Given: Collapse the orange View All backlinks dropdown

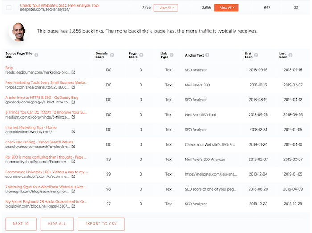Looking at the screenshot, I should tap(226, 8).
